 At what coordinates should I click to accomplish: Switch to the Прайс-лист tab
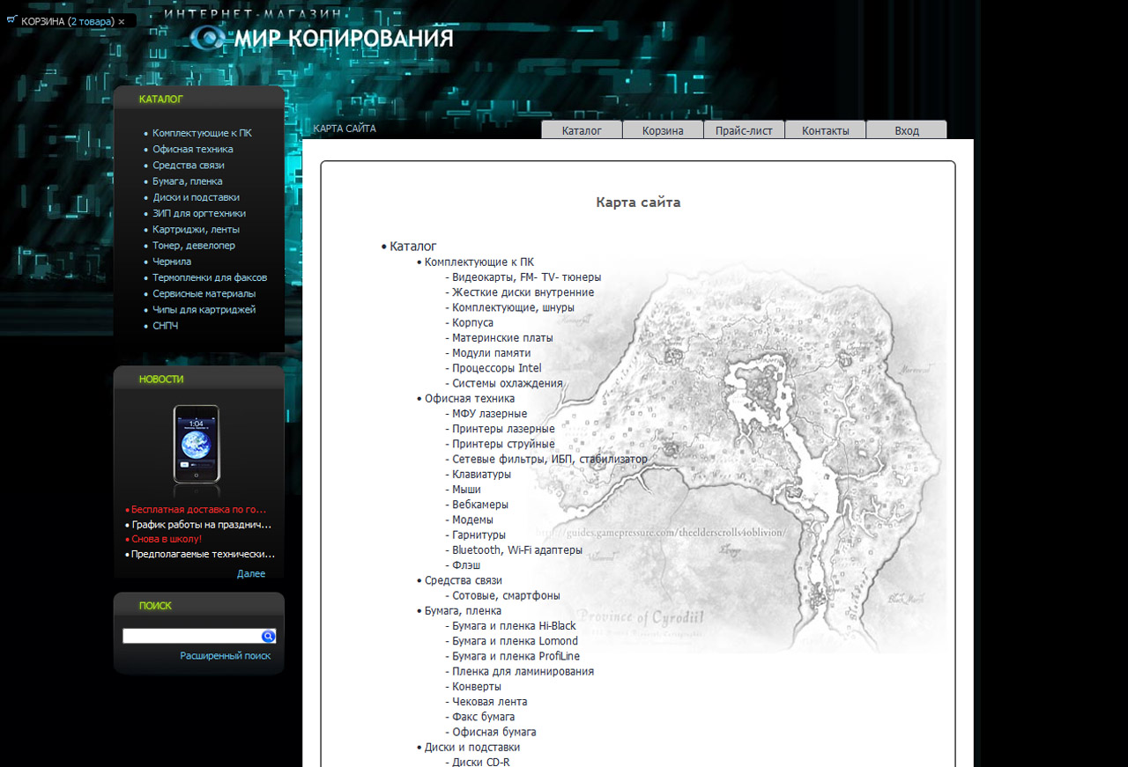pos(744,130)
